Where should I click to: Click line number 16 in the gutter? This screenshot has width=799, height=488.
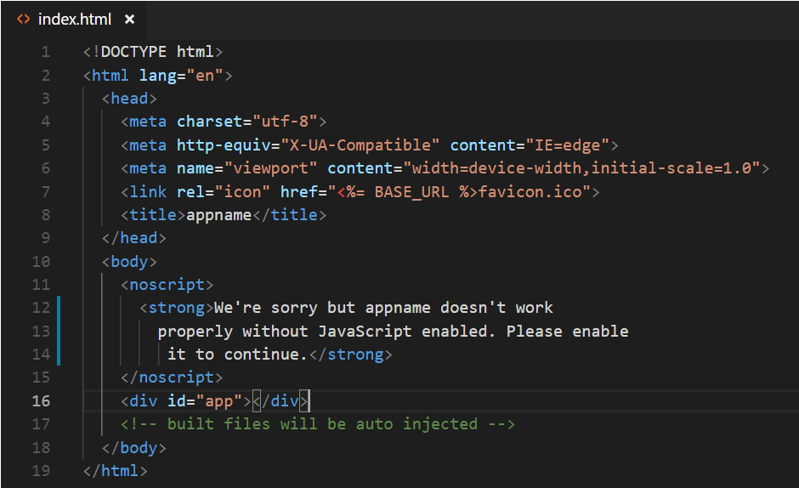[41, 400]
